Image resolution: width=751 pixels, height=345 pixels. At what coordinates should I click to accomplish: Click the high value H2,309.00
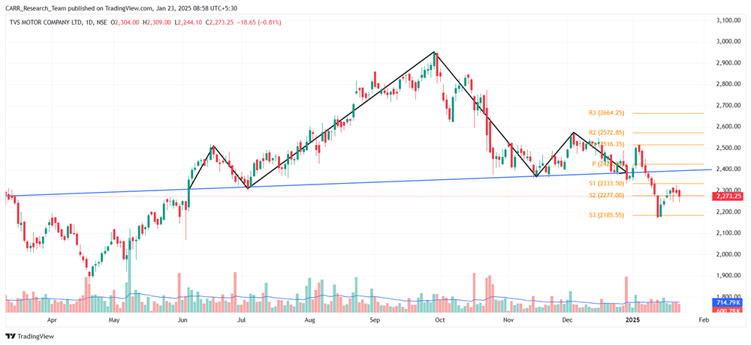157,22
